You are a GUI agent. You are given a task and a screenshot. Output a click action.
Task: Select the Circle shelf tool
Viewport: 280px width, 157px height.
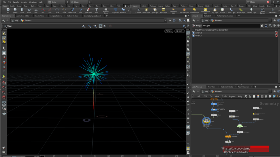coord(57,11)
